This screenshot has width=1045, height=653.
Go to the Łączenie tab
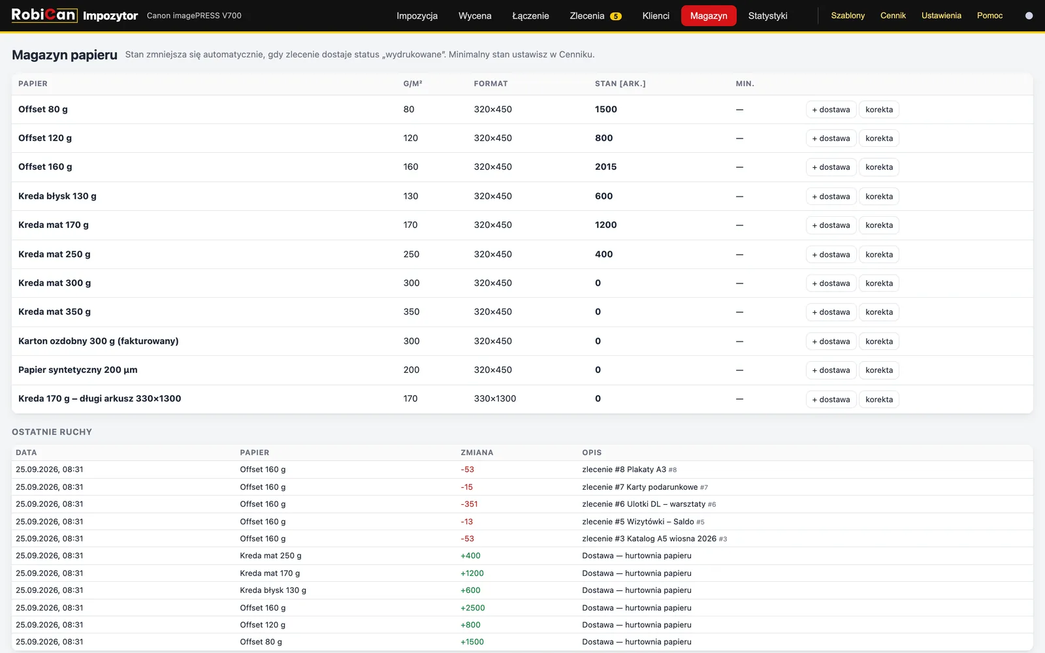(530, 16)
